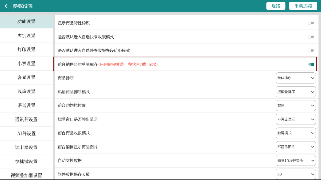Toggle 是否默认进入自选快餐收银餐段价格模式 switch
Image resolution: width=321 pixels, height=180 pixels.
click(x=311, y=50)
